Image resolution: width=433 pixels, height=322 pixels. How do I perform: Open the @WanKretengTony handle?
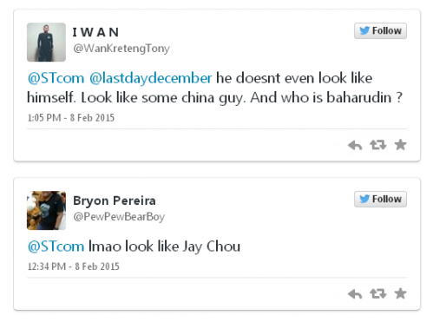pos(121,49)
